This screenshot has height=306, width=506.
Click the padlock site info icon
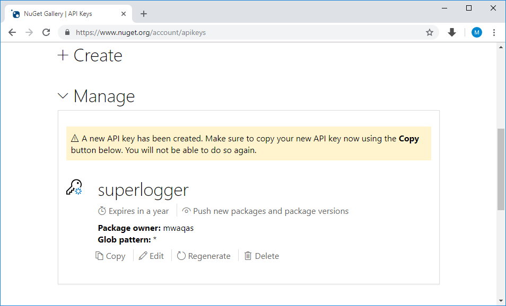click(x=67, y=32)
